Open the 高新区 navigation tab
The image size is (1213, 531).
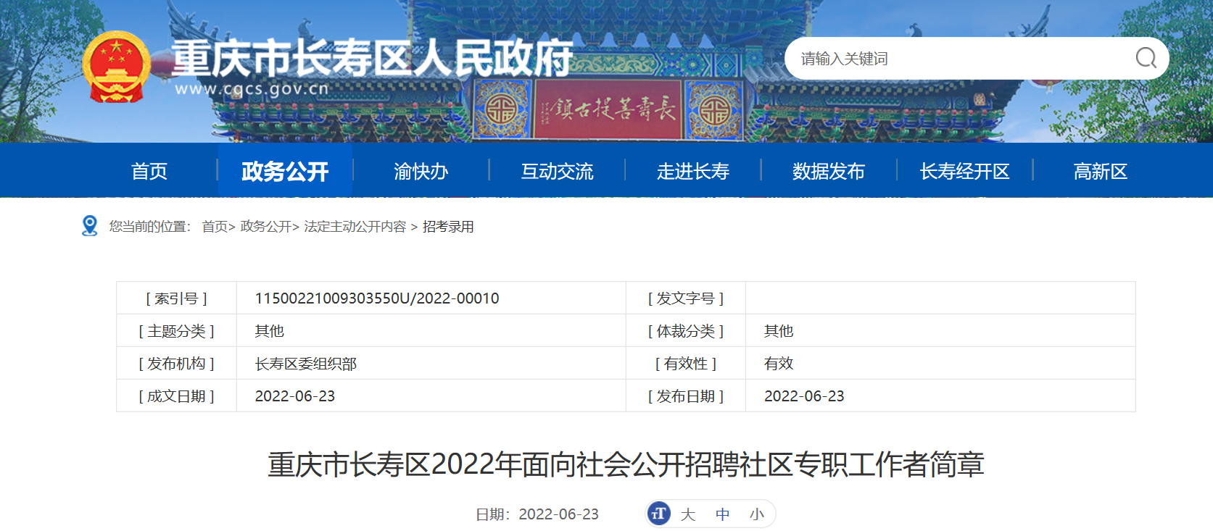click(1101, 172)
